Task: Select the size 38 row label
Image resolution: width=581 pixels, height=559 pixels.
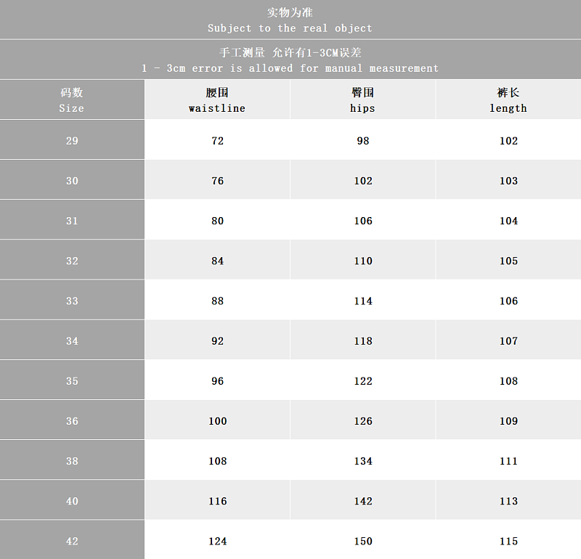Action: 72,460
